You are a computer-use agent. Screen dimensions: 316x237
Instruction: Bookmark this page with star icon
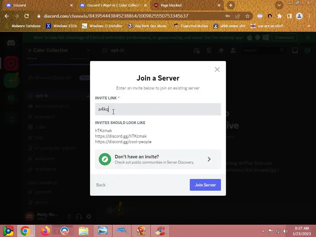(247, 16)
